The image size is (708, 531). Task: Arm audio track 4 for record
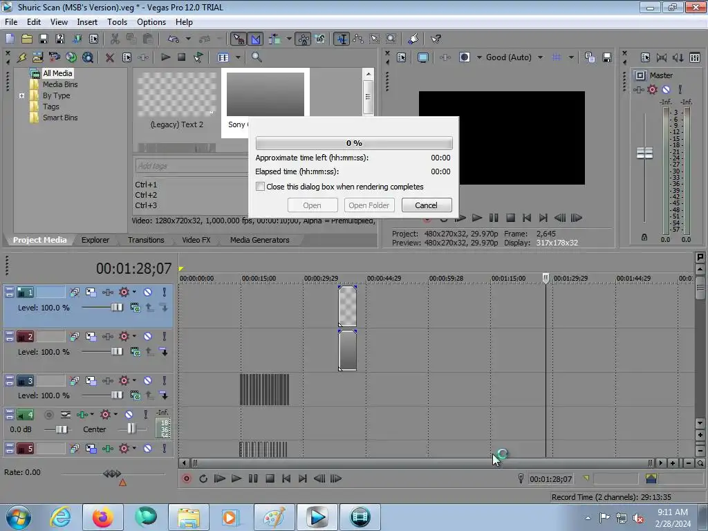(x=49, y=415)
